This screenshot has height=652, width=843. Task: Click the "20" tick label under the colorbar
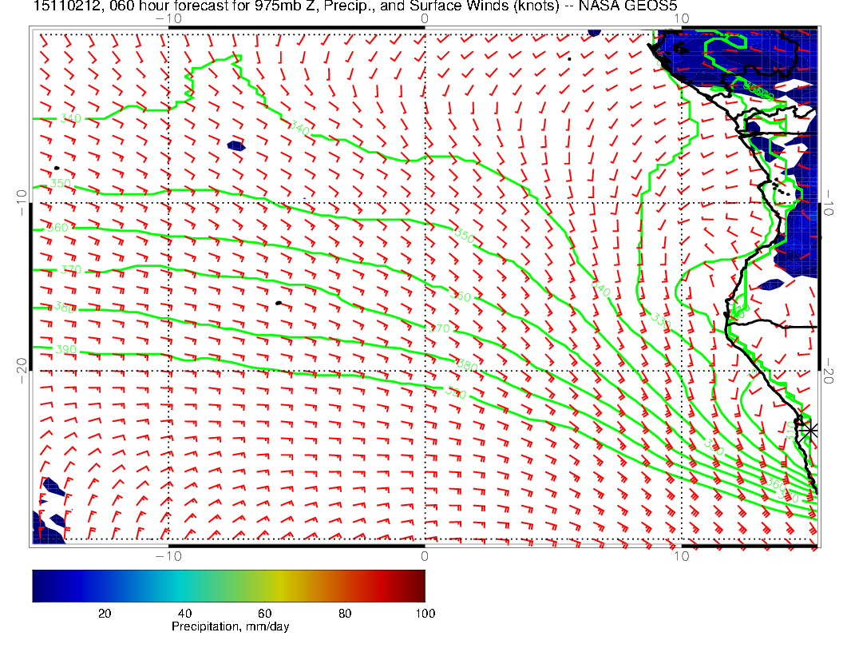coord(105,614)
